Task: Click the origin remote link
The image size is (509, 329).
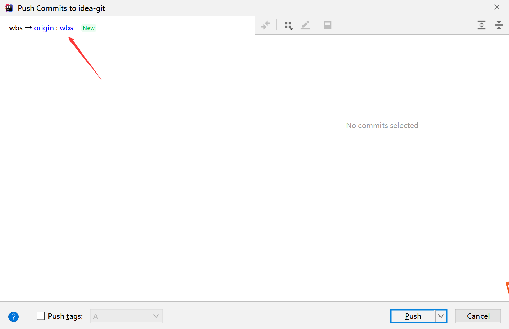Action: coord(44,28)
